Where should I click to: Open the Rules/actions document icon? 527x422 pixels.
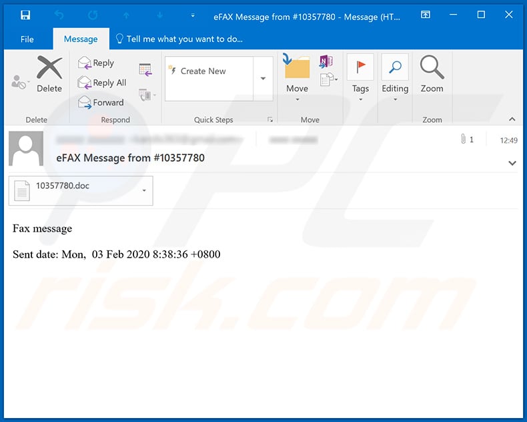(x=329, y=79)
